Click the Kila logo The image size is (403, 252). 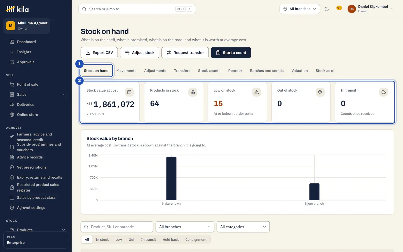17,9
